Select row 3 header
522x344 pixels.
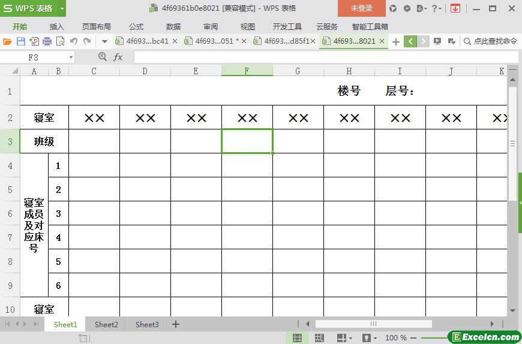10,141
